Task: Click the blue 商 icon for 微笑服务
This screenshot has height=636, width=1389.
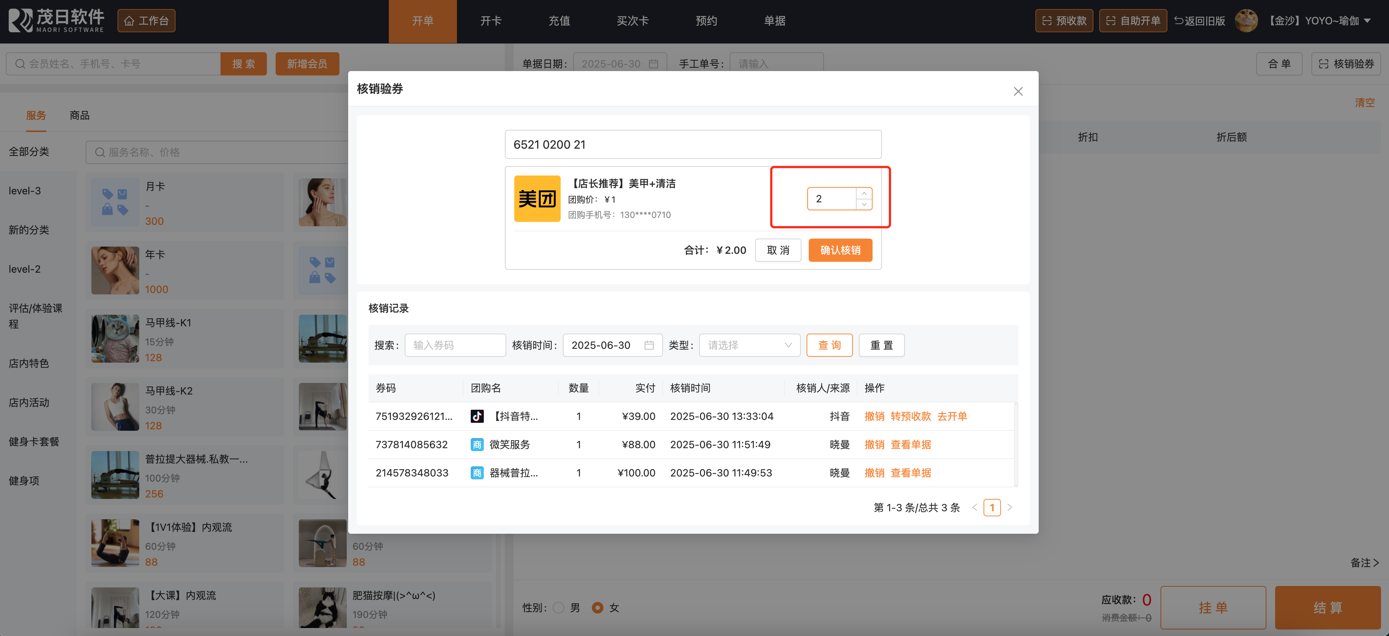Action: [x=477, y=445]
